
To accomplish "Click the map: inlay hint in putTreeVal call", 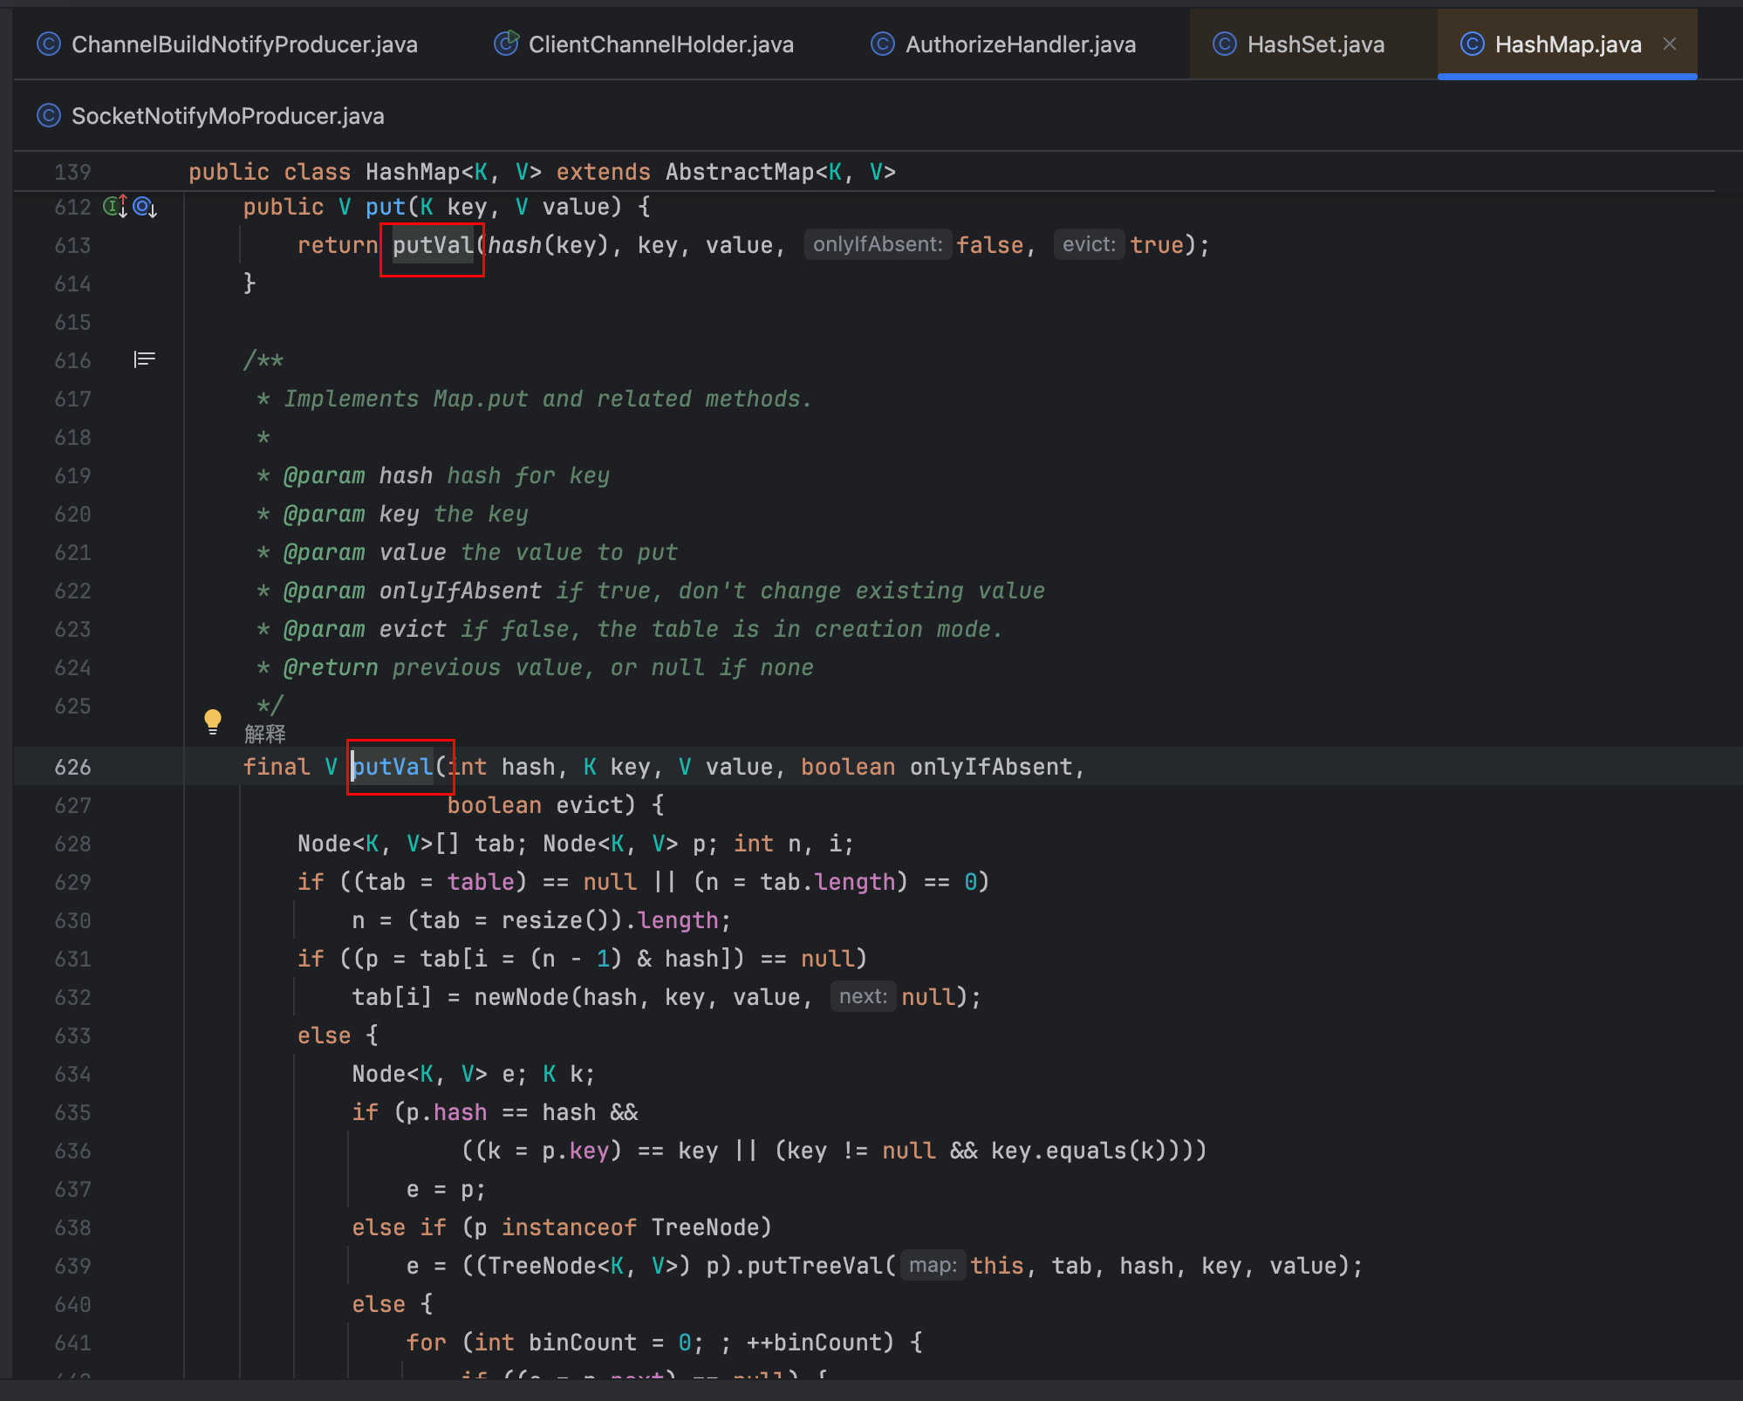I will pyautogui.click(x=932, y=1265).
